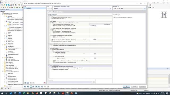Open Word from the taskbar

click(x=19, y=93)
